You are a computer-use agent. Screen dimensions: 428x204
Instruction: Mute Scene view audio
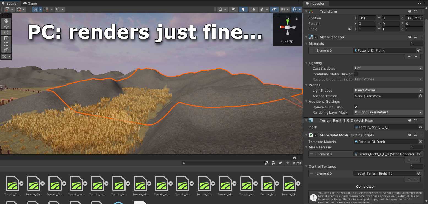pyautogui.click(x=253, y=9)
